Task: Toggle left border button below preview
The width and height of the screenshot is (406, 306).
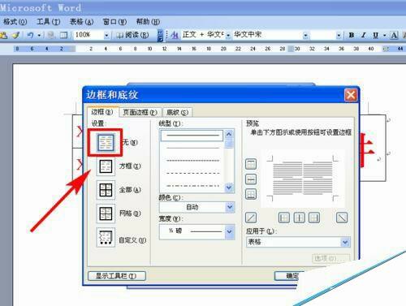Action: pyautogui.click(x=284, y=218)
